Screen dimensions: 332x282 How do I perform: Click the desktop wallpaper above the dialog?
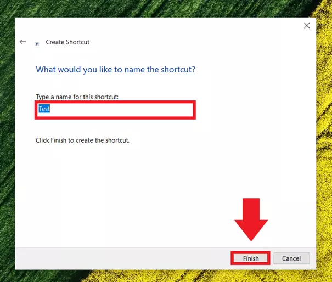coord(165,8)
